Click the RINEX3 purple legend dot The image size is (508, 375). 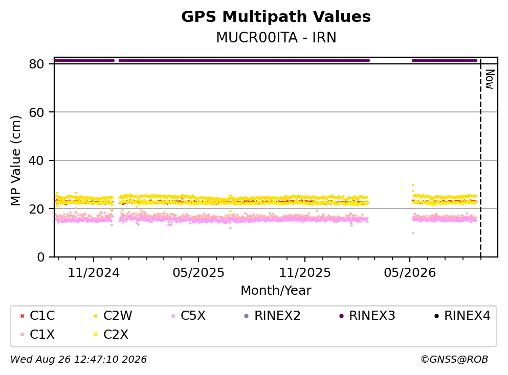click(x=341, y=316)
